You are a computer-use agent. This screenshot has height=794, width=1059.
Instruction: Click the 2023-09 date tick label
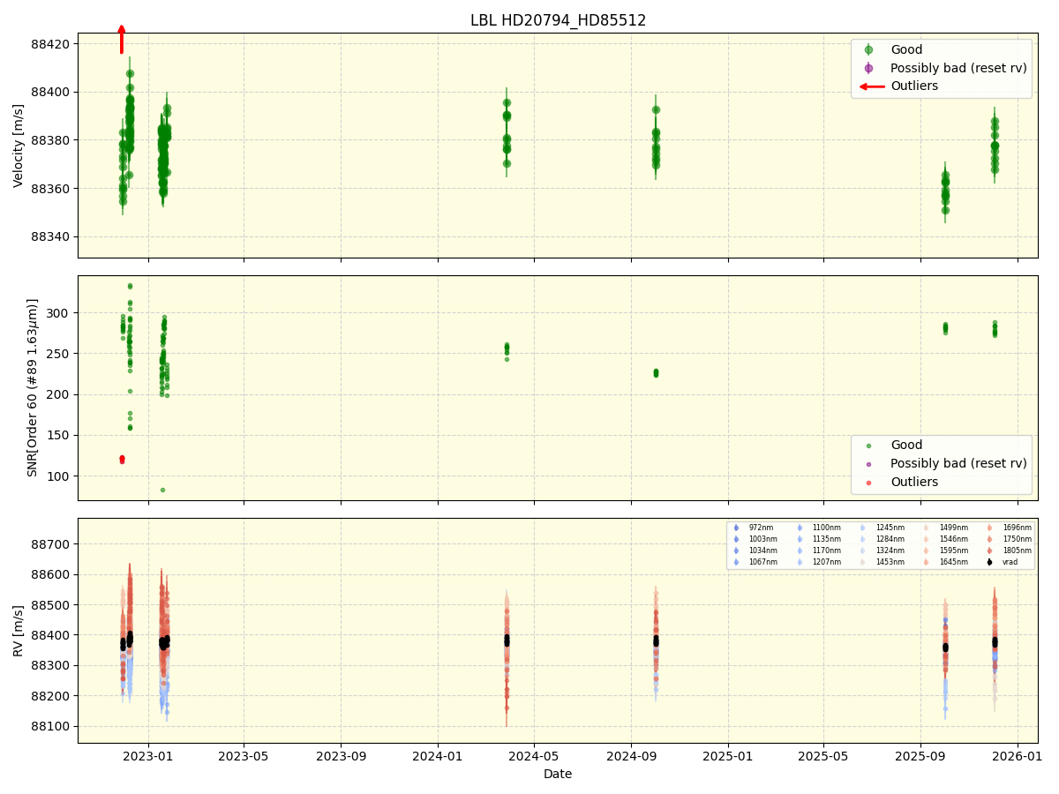pos(342,756)
